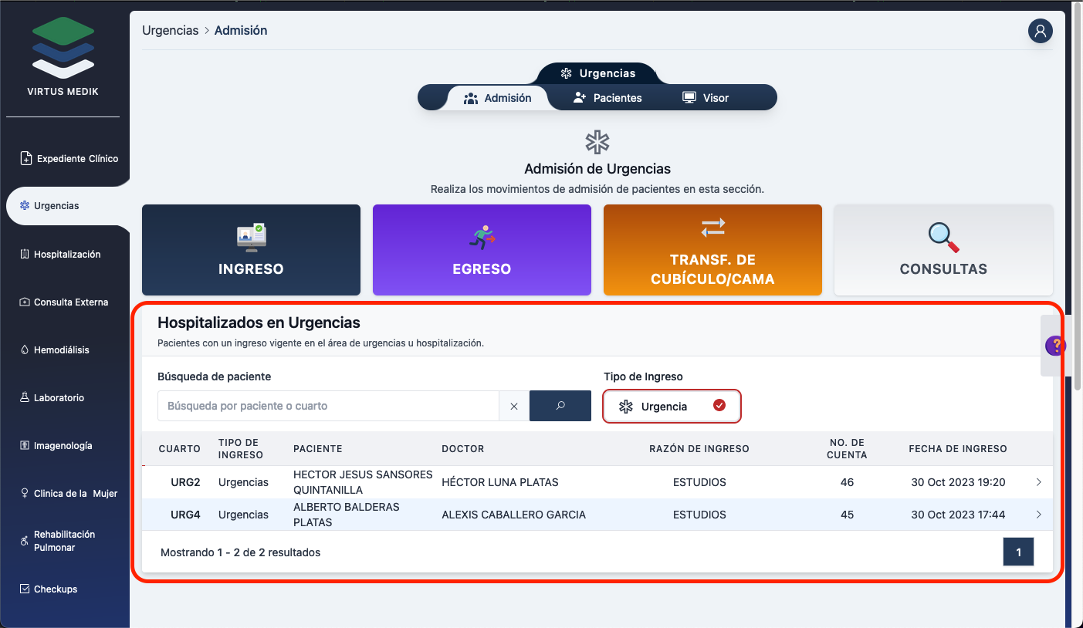Open the Transf. de Cubículo/Cama card
This screenshot has height=628, width=1083.
(x=712, y=250)
